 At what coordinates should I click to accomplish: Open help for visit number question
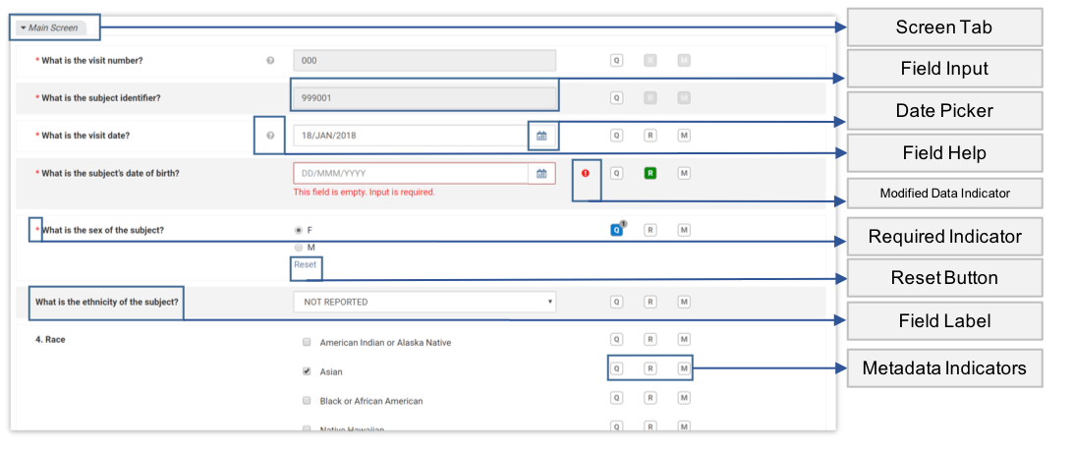pos(270,60)
